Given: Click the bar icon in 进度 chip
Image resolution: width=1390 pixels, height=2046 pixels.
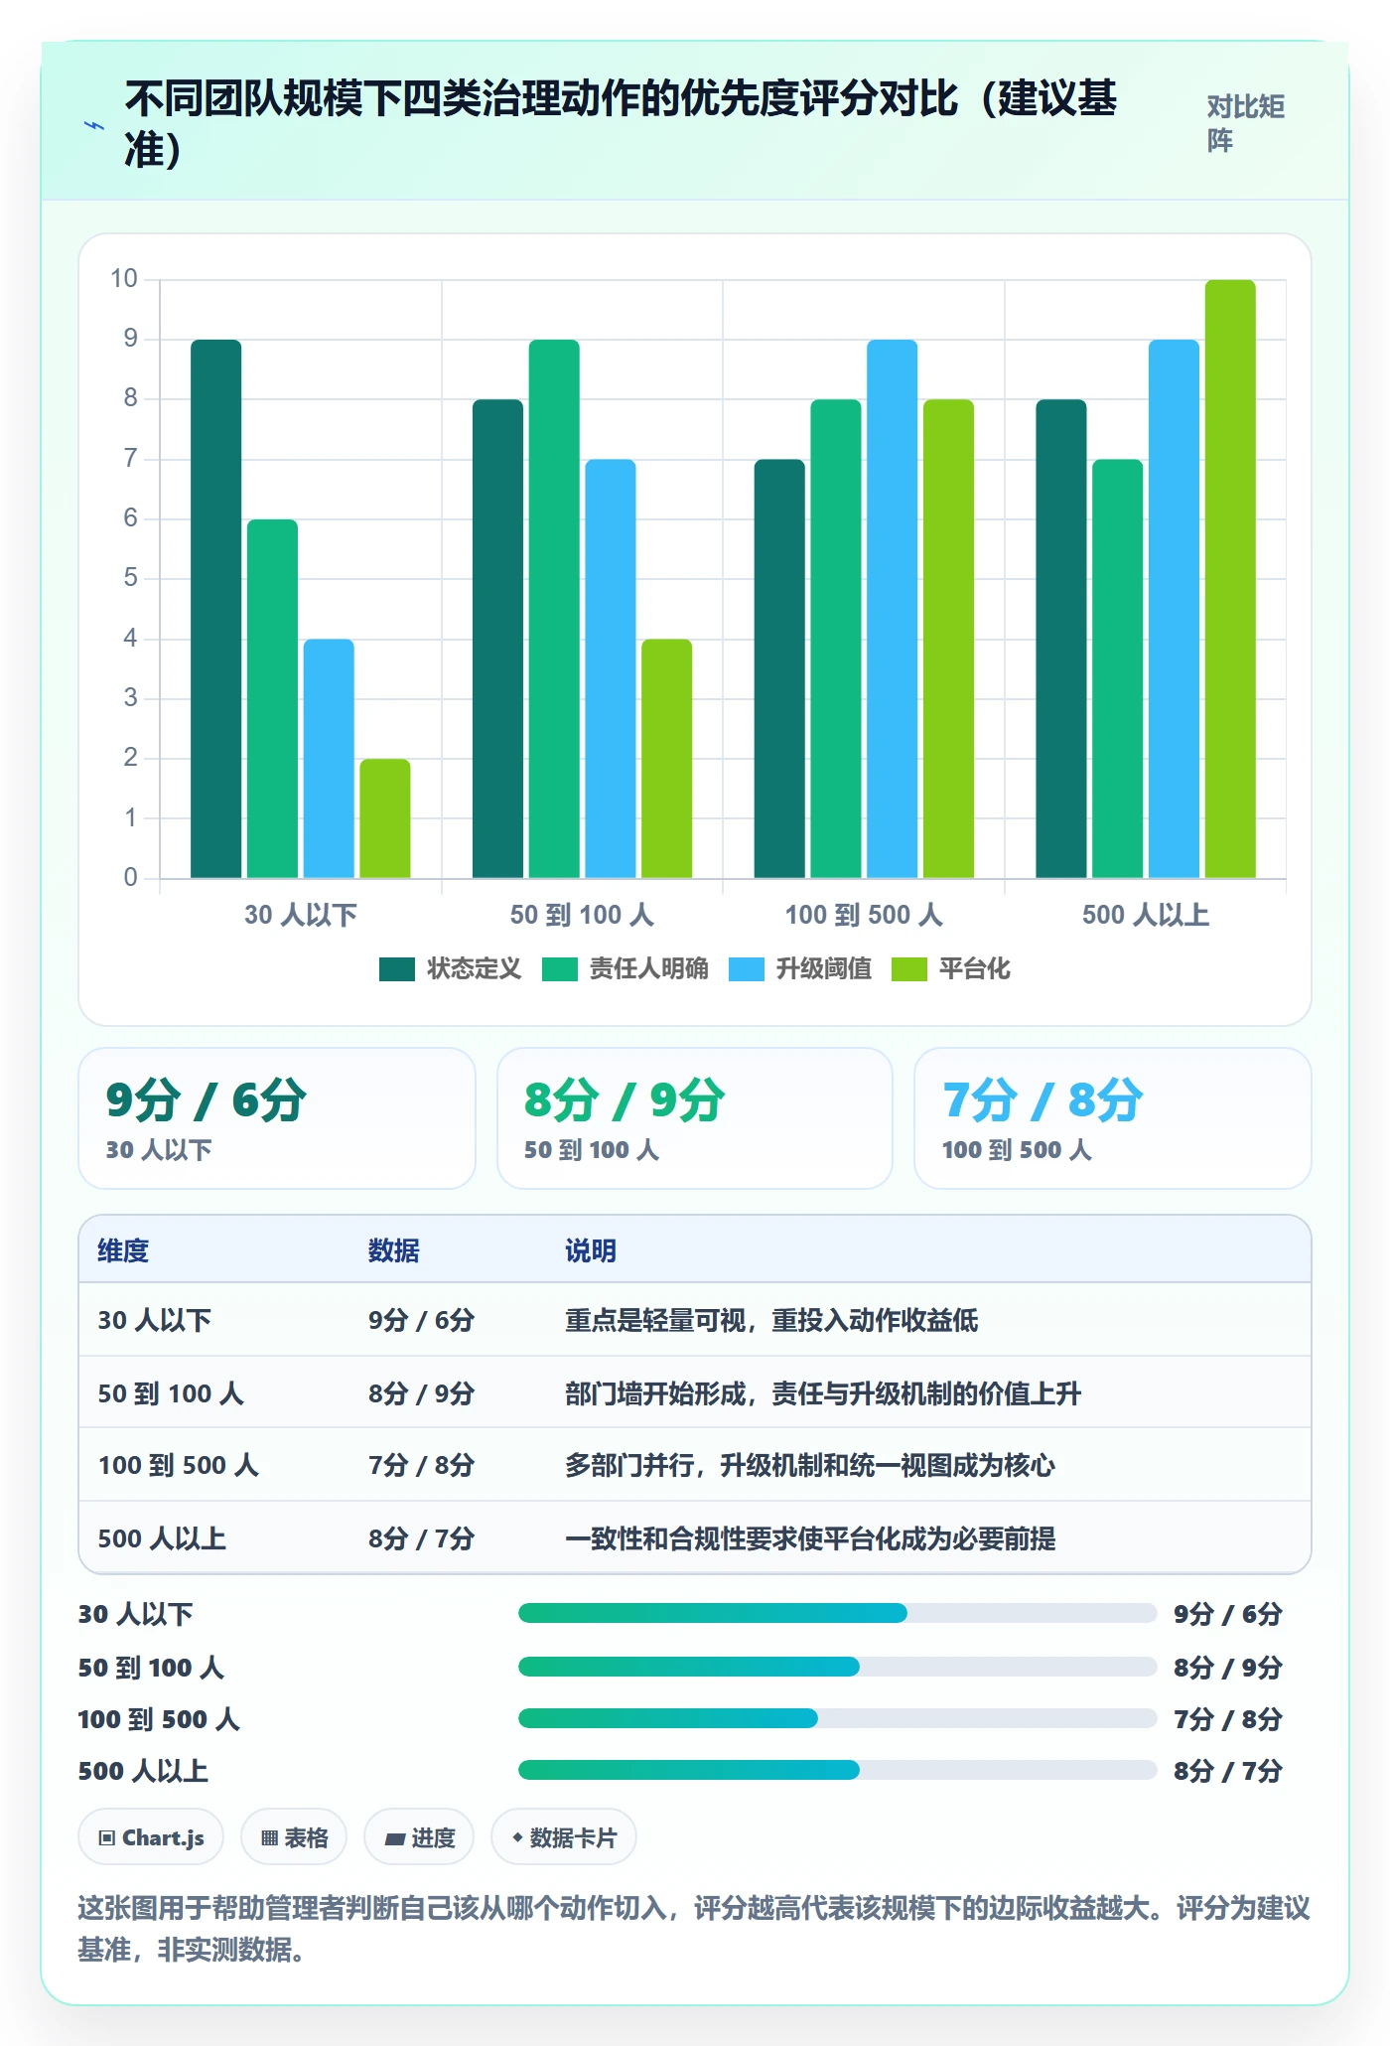Looking at the screenshot, I should tap(395, 1839).
